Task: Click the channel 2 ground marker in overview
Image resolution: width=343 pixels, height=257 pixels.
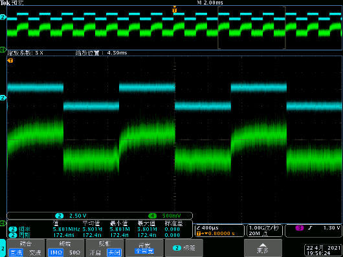Action: (x=3, y=17)
